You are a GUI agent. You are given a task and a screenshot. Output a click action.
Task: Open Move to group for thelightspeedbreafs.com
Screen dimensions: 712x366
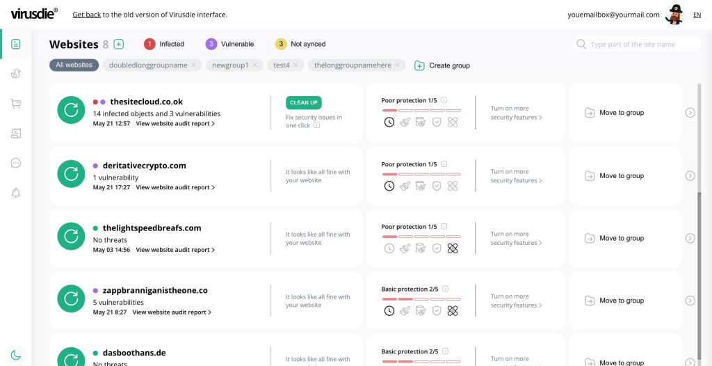tap(614, 238)
